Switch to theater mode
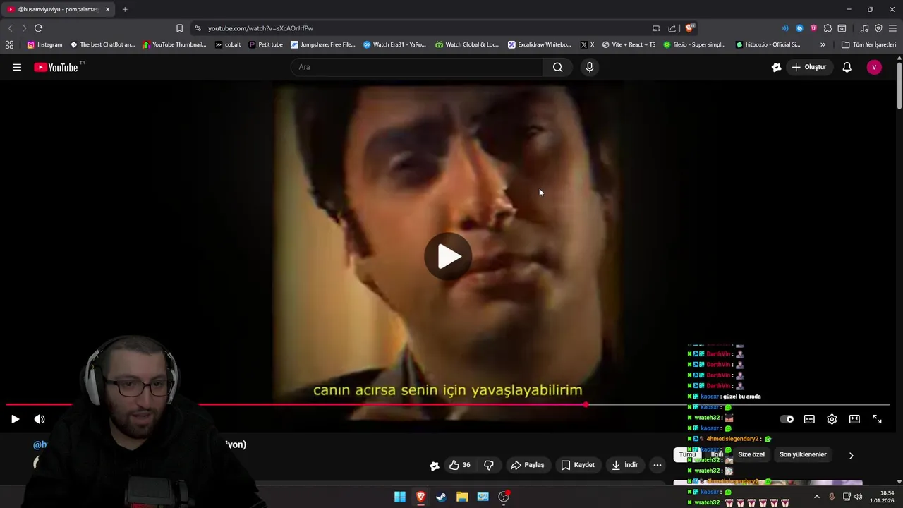 [x=854, y=419]
